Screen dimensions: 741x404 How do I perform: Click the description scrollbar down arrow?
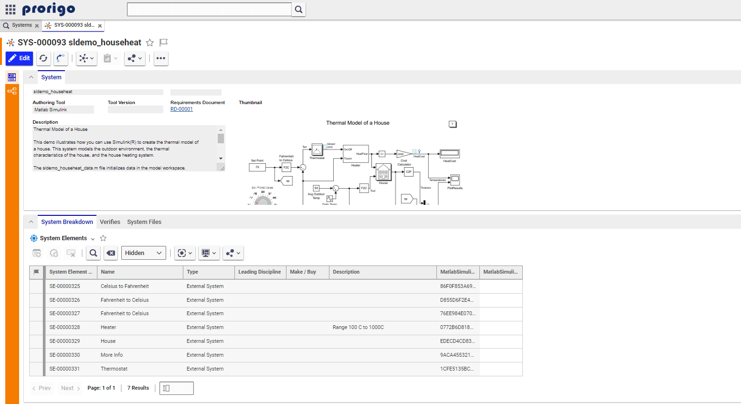point(221,158)
